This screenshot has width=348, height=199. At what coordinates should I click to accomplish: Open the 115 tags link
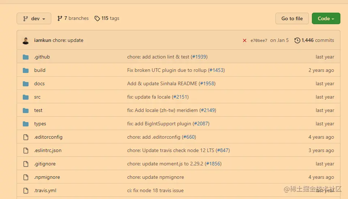107,18
